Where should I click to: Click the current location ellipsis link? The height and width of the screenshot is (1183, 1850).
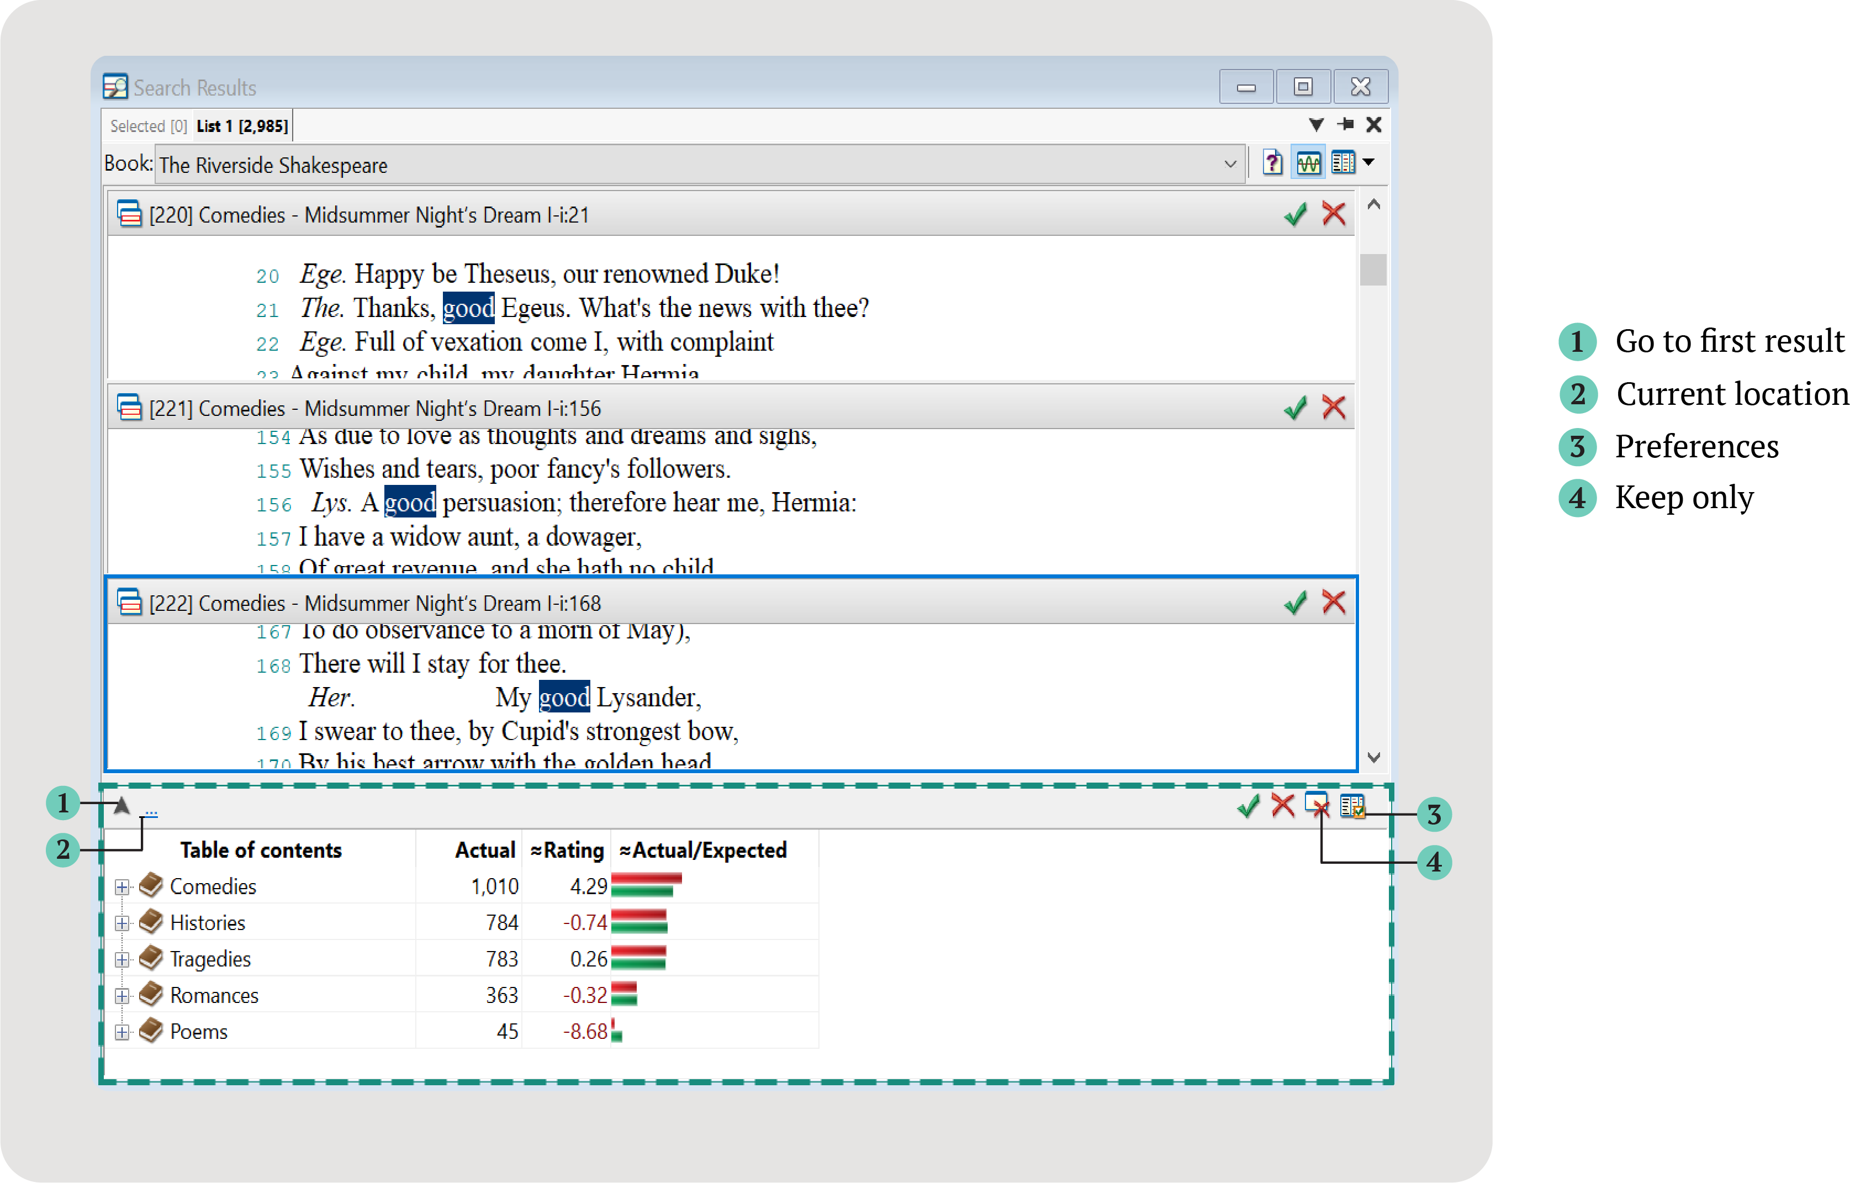point(151,812)
